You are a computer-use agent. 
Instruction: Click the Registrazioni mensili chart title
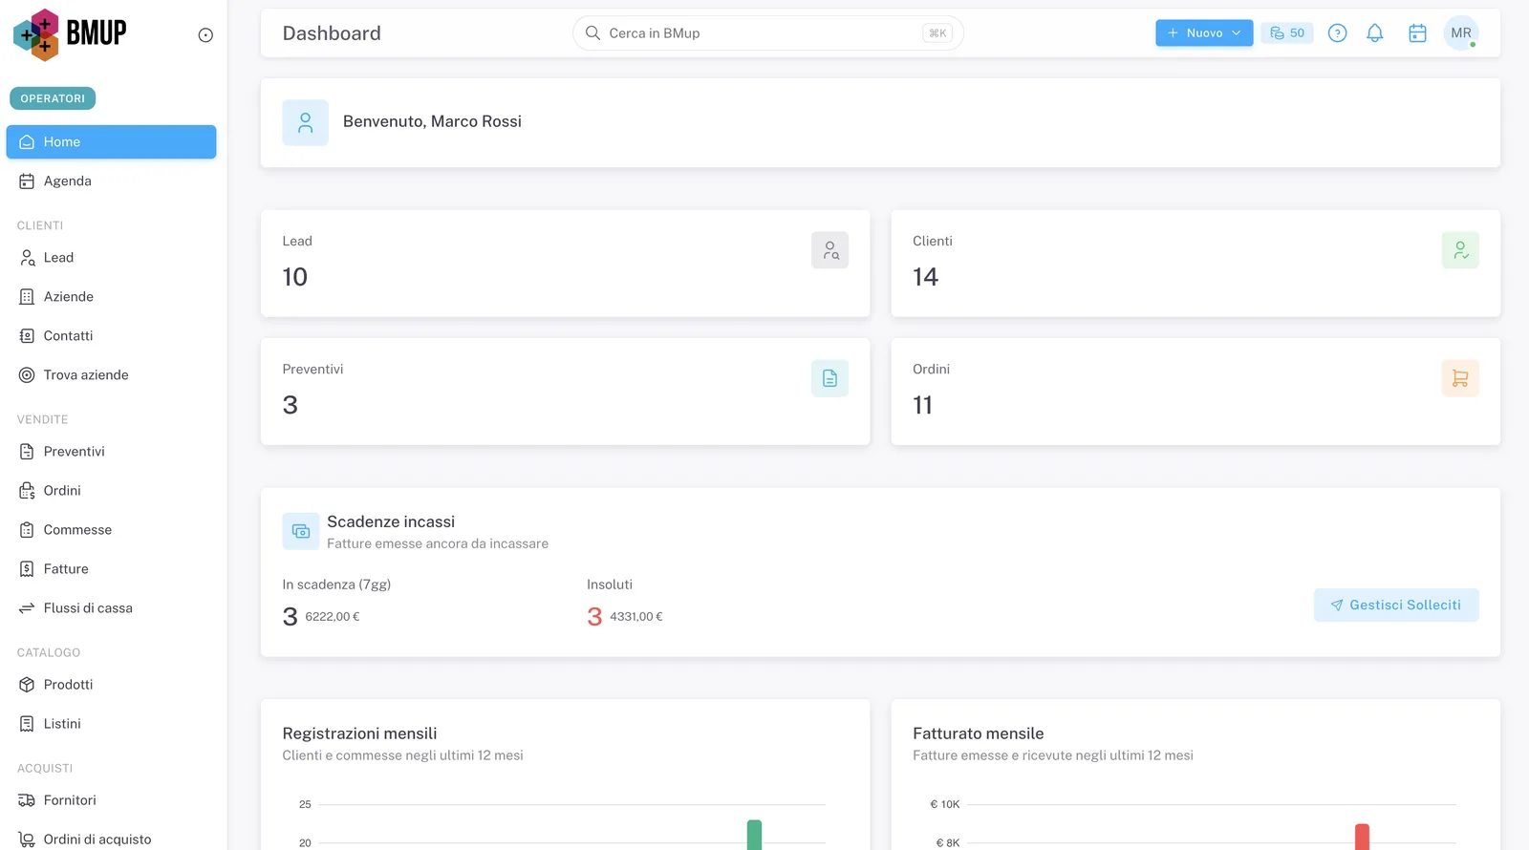(x=359, y=733)
